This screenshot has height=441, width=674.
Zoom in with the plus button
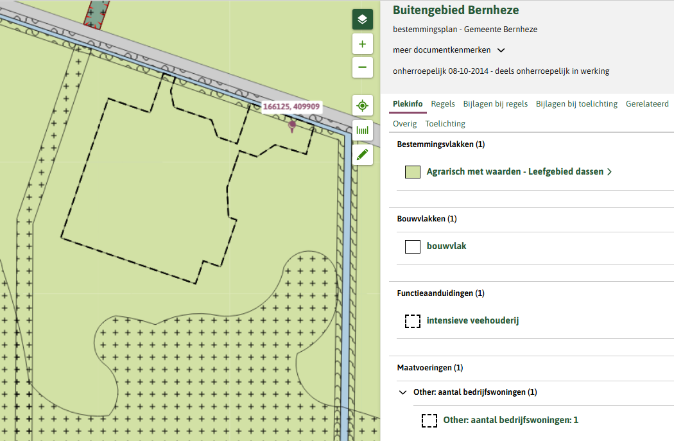363,44
